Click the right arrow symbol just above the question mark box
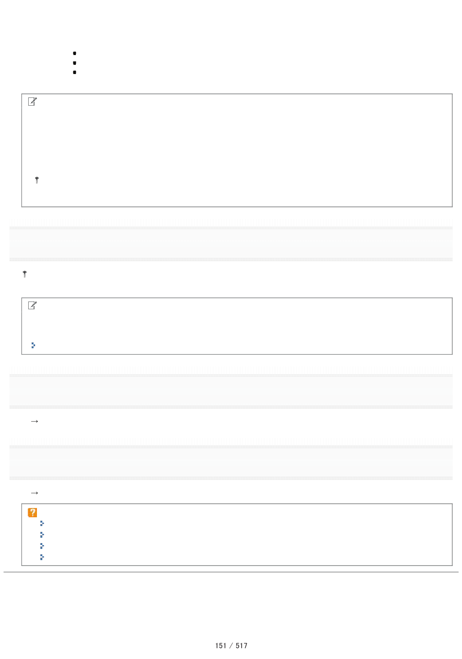 [35, 493]
